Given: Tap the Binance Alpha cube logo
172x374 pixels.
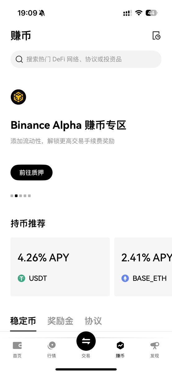Looking at the screenshot, I should 18,97.
